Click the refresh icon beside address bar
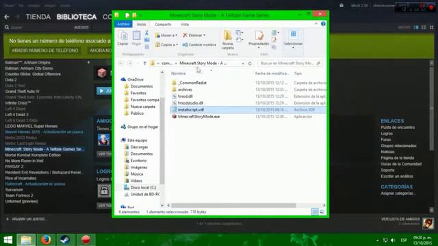Image resolution: width=438 pixels, height=246 pixels. pyautogui.click(x=250, y=64)
